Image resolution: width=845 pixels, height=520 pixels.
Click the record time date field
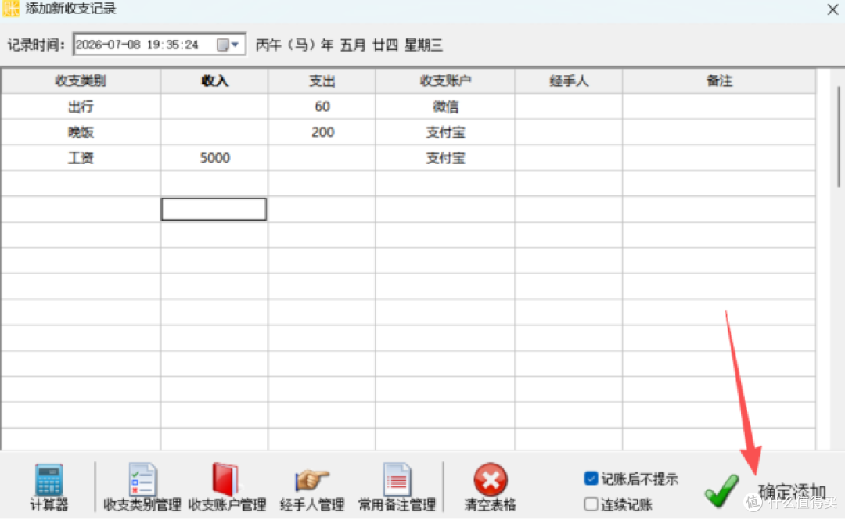click(x=160, y=45)
